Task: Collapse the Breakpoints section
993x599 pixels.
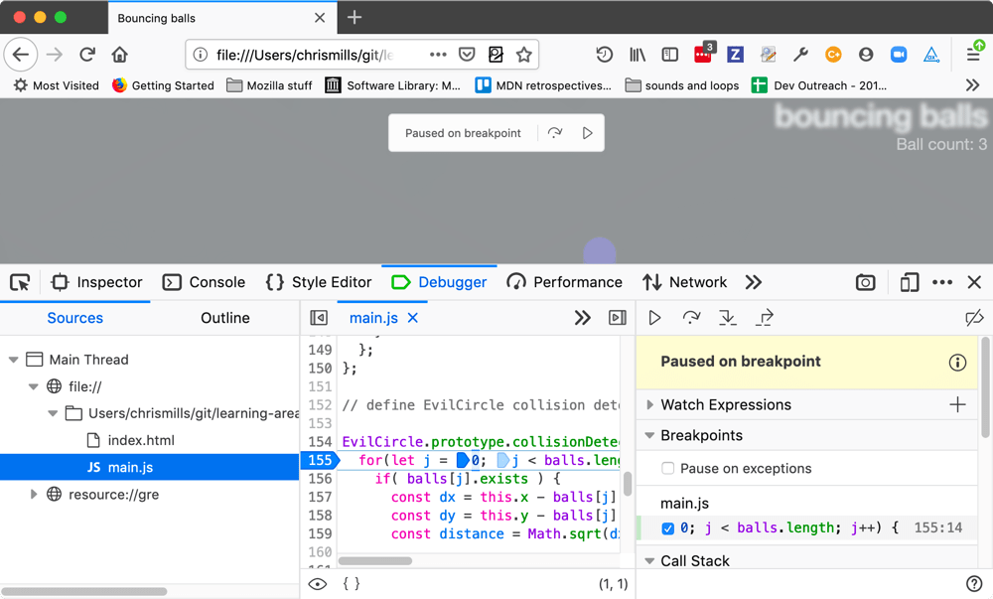Action: click(x=648, y=435)
